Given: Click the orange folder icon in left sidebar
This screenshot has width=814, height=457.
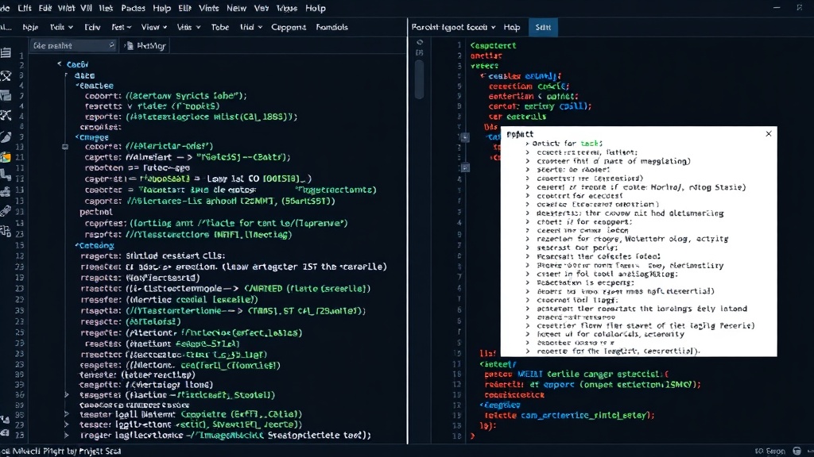Looking at the screenshot, I should point(6,158).
